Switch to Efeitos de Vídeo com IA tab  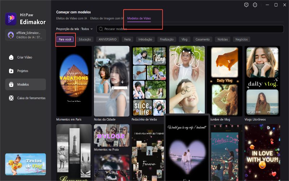pyautogui.click(x=71, y=18)
